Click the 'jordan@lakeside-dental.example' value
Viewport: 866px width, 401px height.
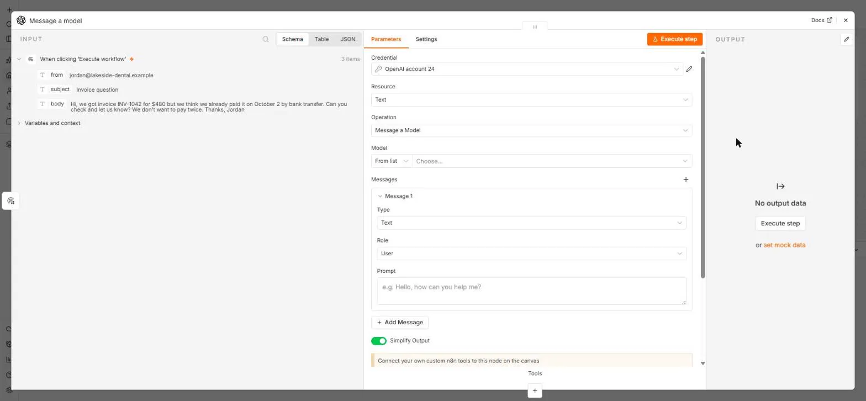112,75
